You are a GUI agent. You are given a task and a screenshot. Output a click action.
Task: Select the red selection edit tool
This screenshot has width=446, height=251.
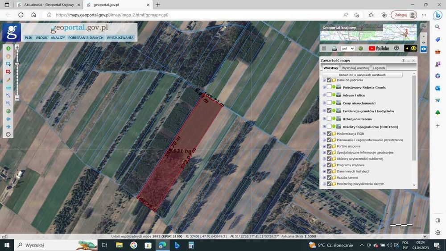click(8, 72)
